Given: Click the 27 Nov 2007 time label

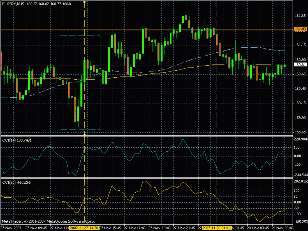Looking at the screenshot, I should tap(11, 228).
